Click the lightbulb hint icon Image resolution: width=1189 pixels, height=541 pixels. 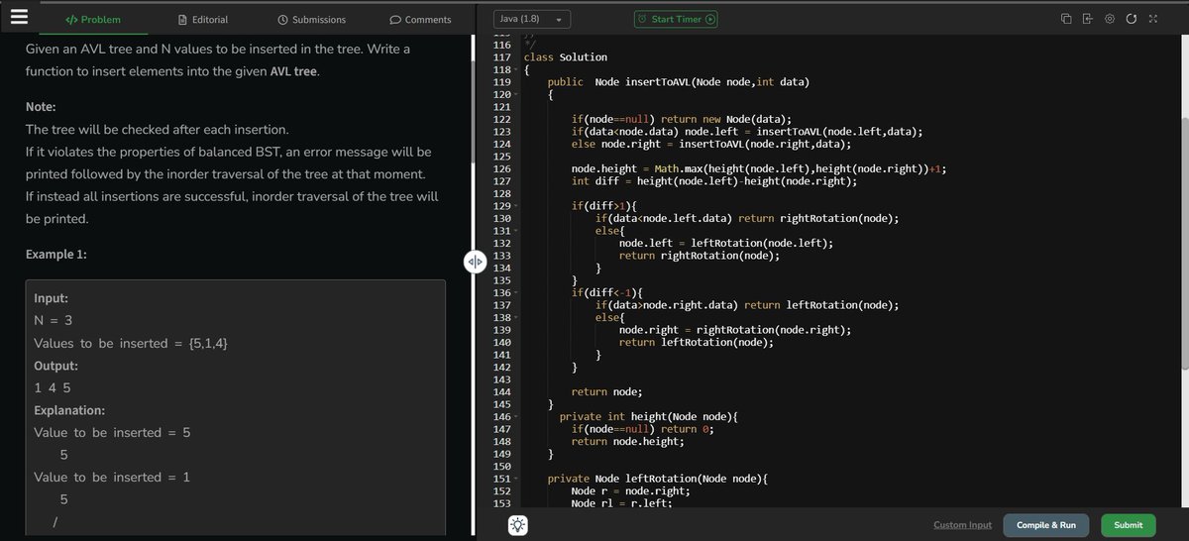[x=519, y=526]
